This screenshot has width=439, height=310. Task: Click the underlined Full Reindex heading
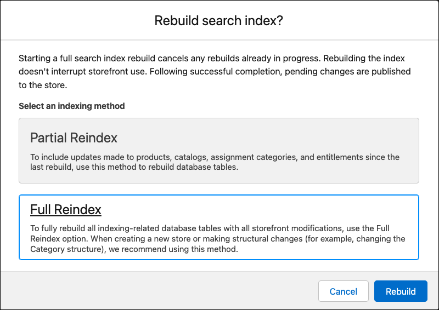[x=66, y=209]
